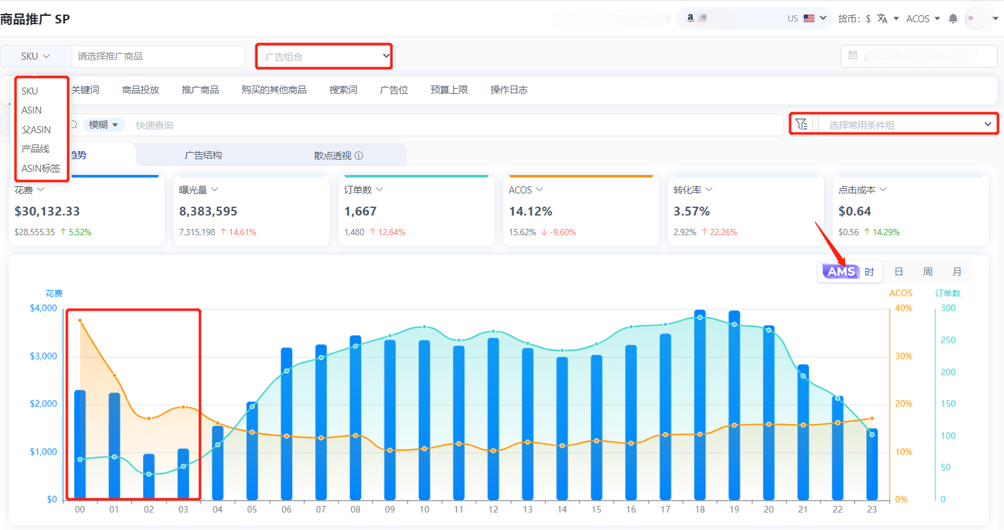Screen dimensions: 1004x530
Task: Click the spend bar for hour 06
Action: [x=286, y=423]
